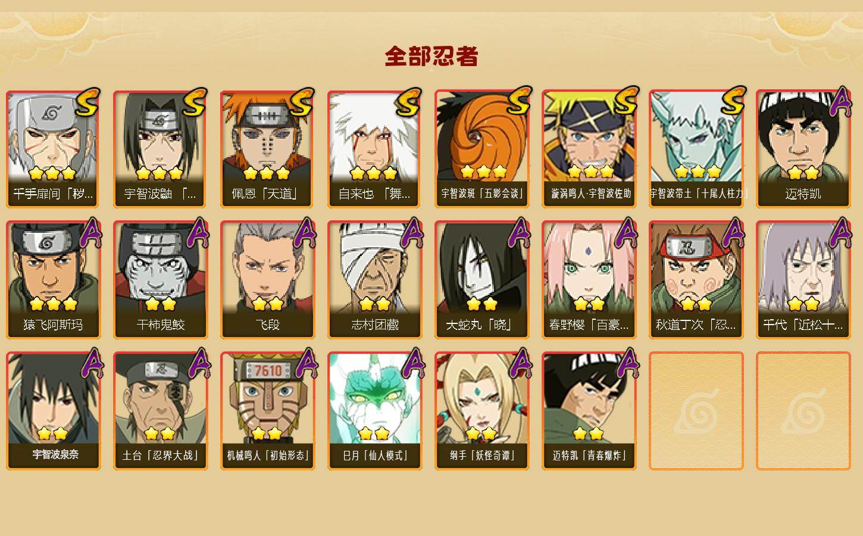Click the A-rank badge on 春野樱 card
The image size is (863, 536).
point(626,233)
